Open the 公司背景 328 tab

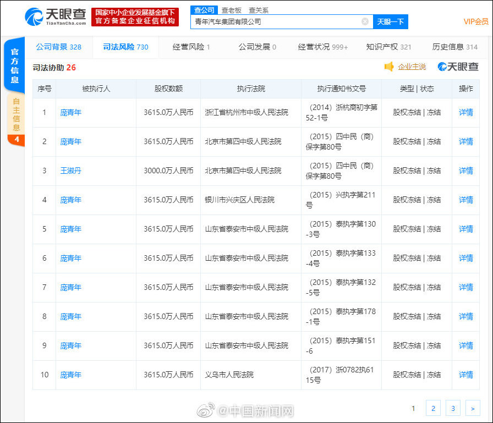pos(59,47)
